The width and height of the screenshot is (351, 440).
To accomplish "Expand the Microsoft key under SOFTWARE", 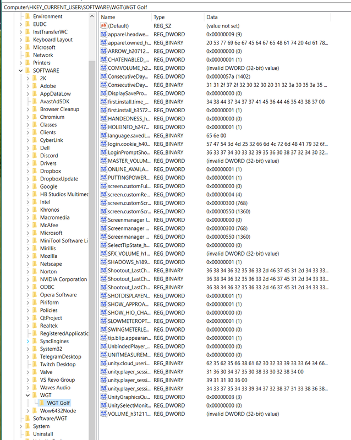I will click(x=28, y=233).
